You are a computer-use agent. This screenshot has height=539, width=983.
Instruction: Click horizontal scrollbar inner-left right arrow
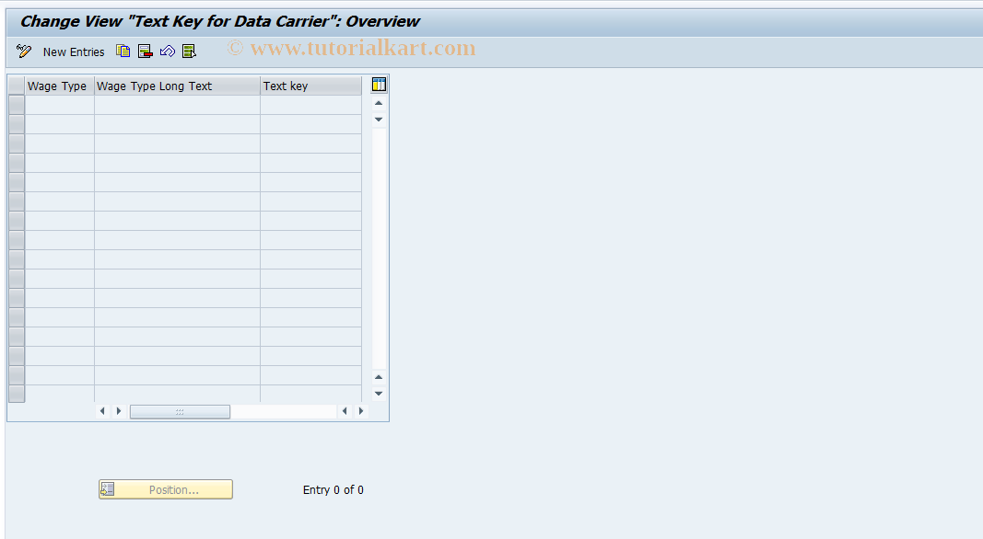pyautogui.click(x=119, y=411)
